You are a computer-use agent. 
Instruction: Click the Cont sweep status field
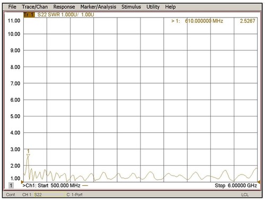(11, 195)
